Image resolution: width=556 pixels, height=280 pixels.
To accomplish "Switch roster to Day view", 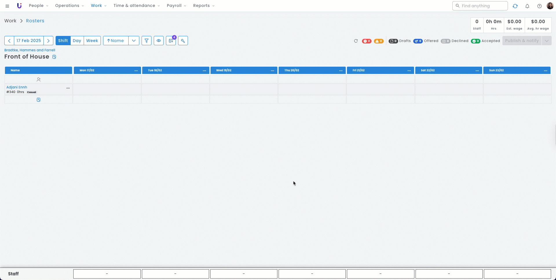I will click(77, 41).
